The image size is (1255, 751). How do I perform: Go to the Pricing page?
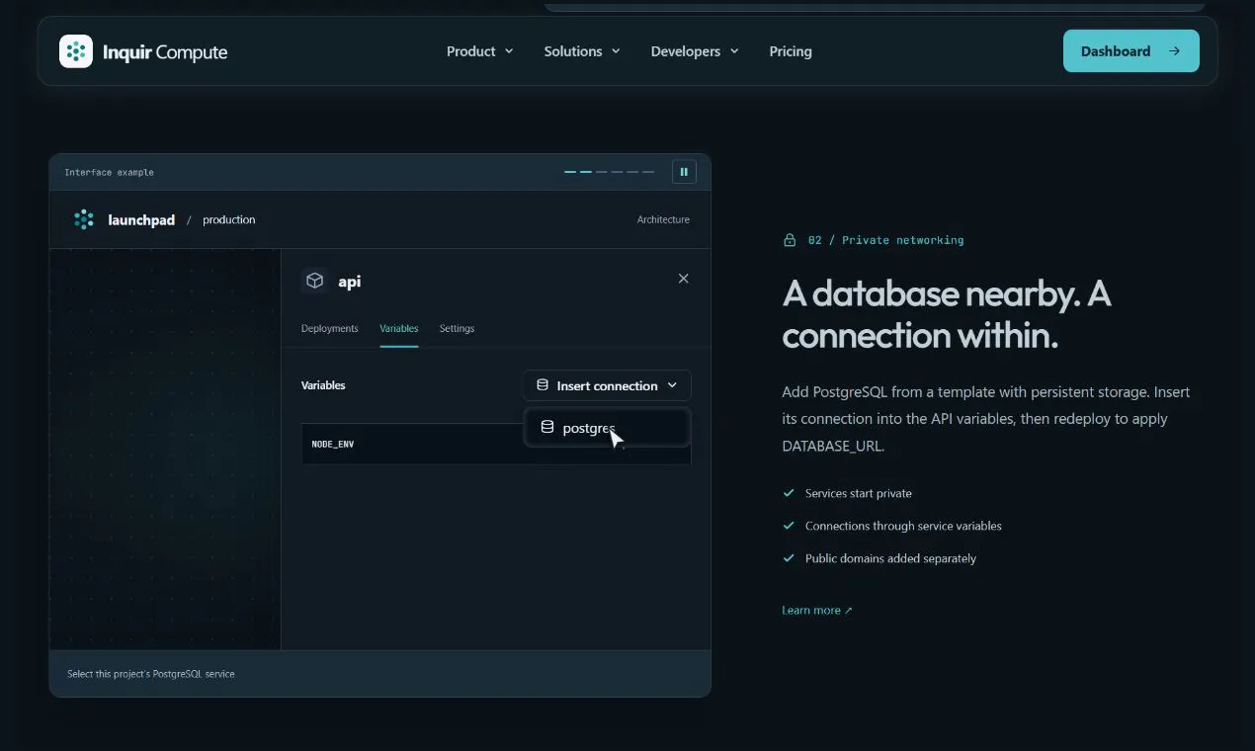point(791,51)
